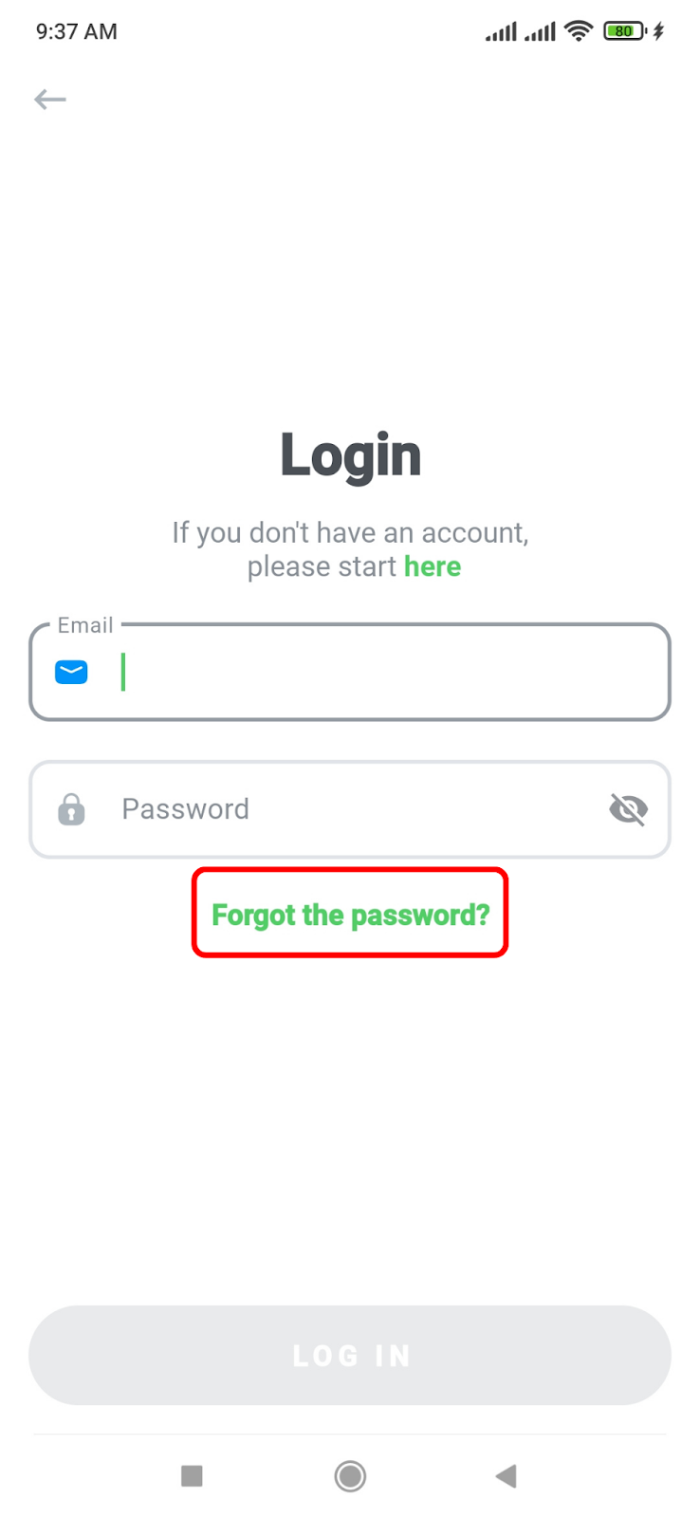The height and width of the screenshot is (1518, 700).
Task: Open the "Forgot the password?" link
Action: pyautogui.click(x=350, y=915)
